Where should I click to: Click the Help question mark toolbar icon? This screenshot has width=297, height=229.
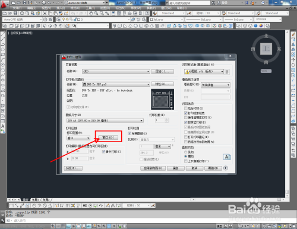147,13
